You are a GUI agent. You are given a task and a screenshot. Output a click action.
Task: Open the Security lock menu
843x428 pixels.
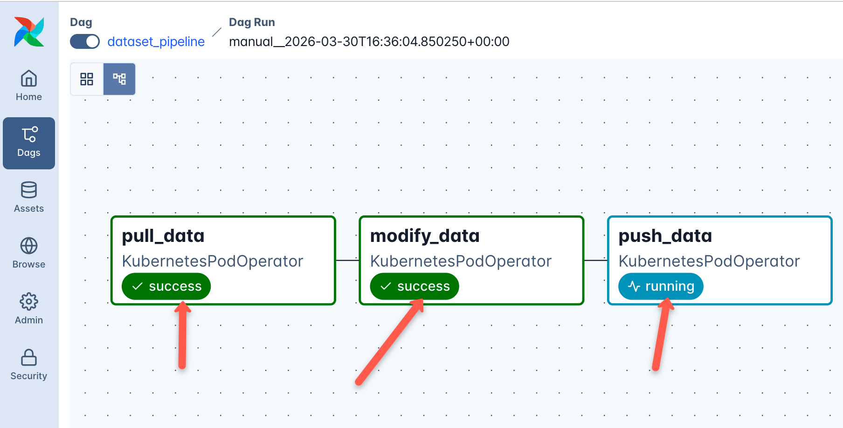[29, 365]
